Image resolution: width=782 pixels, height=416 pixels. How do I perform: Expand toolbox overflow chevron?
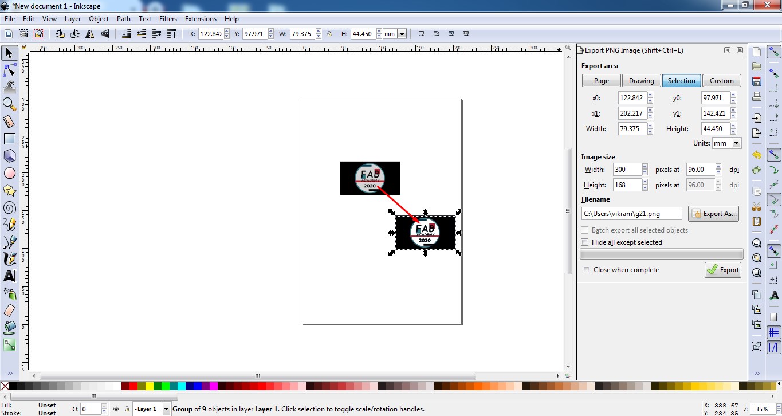point(9,373)
